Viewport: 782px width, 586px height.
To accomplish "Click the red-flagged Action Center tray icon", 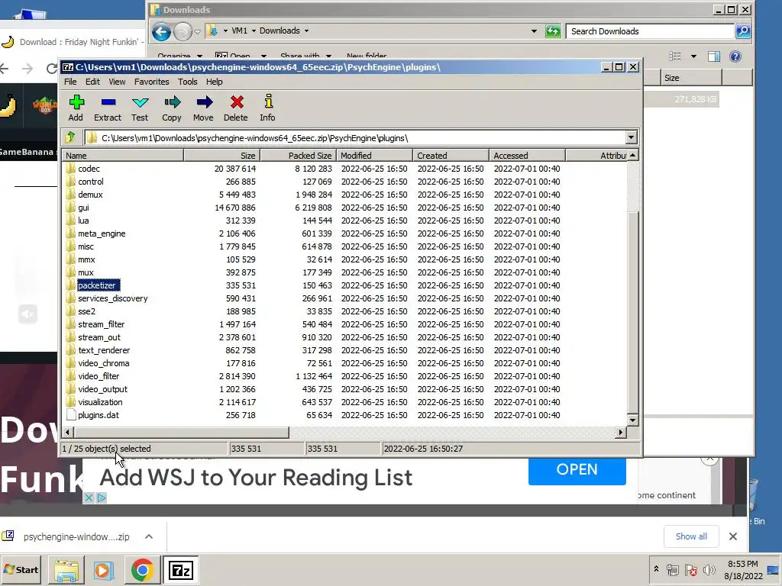I will click(690, 569).
